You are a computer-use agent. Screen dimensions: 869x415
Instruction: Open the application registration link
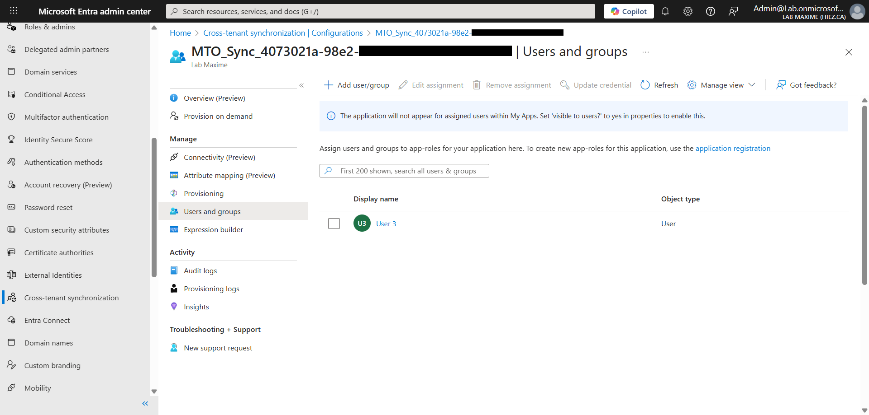(x=732, y=149)
